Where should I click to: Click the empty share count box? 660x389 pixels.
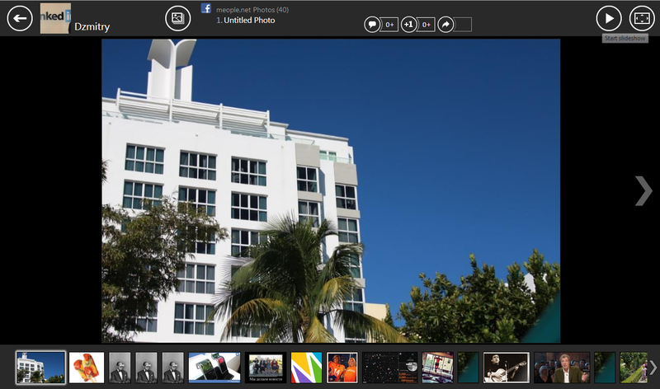coord(463,25)
